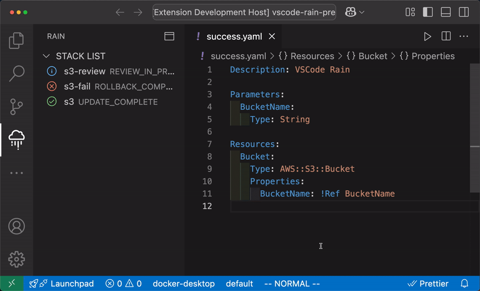Screen dimensions: 480x291
Task: Toggle secondary side bar visibility
Action: coord(464,12)
